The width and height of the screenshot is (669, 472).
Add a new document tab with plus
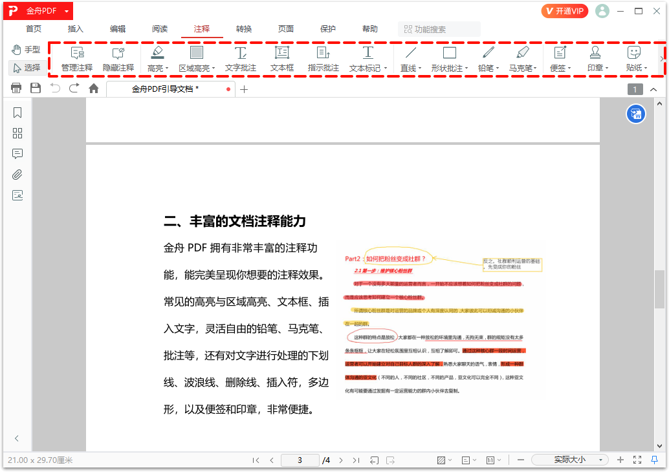pos(244,89)
